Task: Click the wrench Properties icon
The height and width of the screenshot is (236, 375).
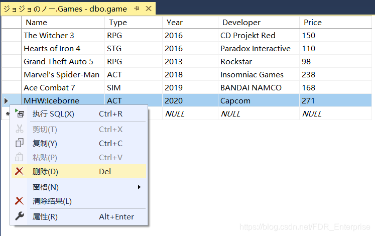Action: pyautogui.click(x=20, y=216)
